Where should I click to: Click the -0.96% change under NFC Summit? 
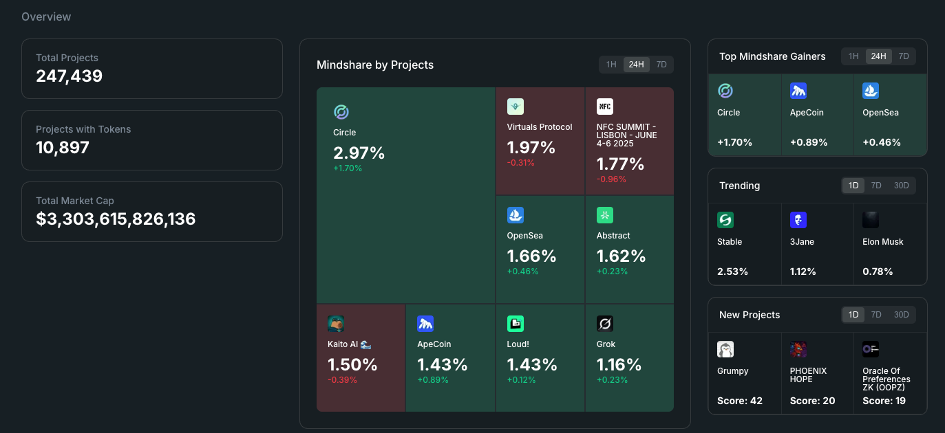coord(612,179)
